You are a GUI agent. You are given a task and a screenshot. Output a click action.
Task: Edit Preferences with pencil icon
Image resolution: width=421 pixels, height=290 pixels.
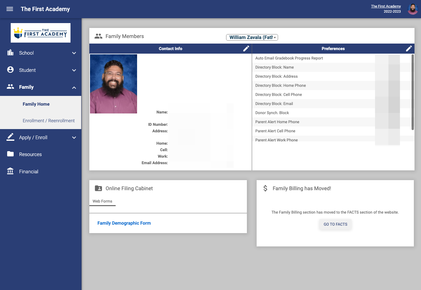(409, 48)
